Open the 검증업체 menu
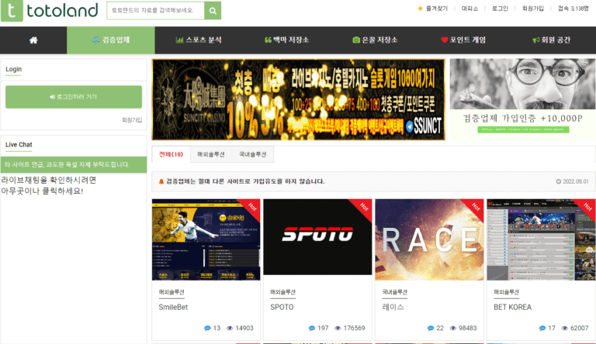The image size is (596, 344). [x=111, y=40]
